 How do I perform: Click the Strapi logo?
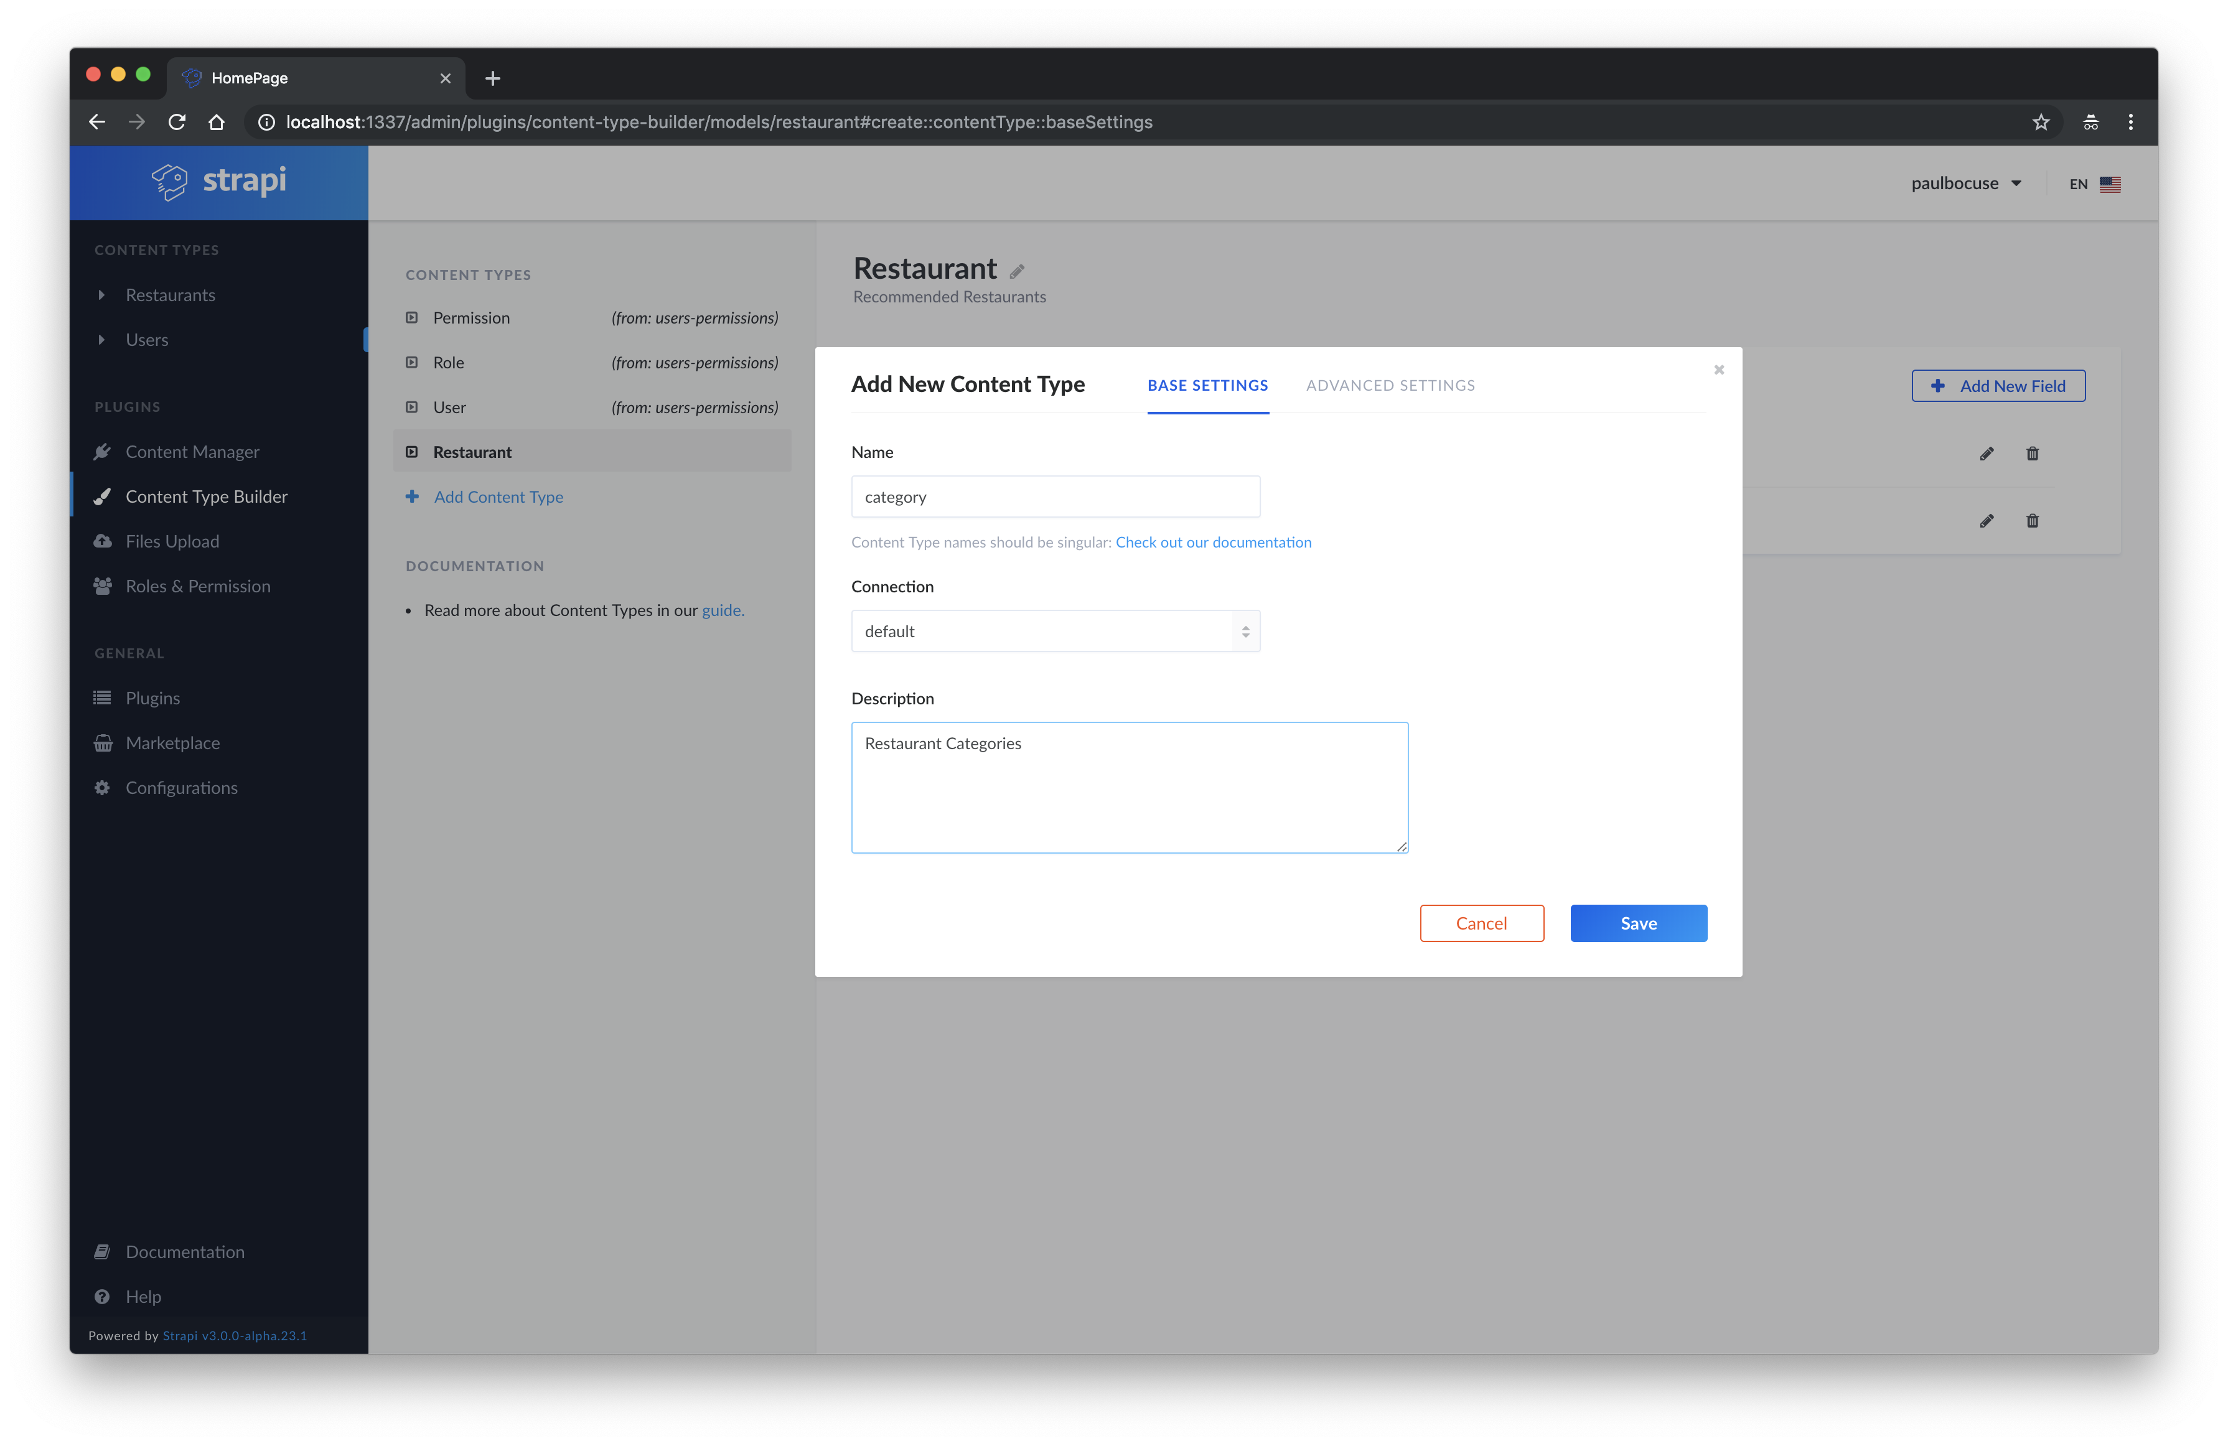[x=219, y=182]
